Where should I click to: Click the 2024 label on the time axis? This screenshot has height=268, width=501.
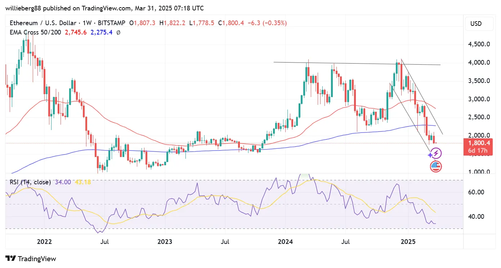[287, 242]
